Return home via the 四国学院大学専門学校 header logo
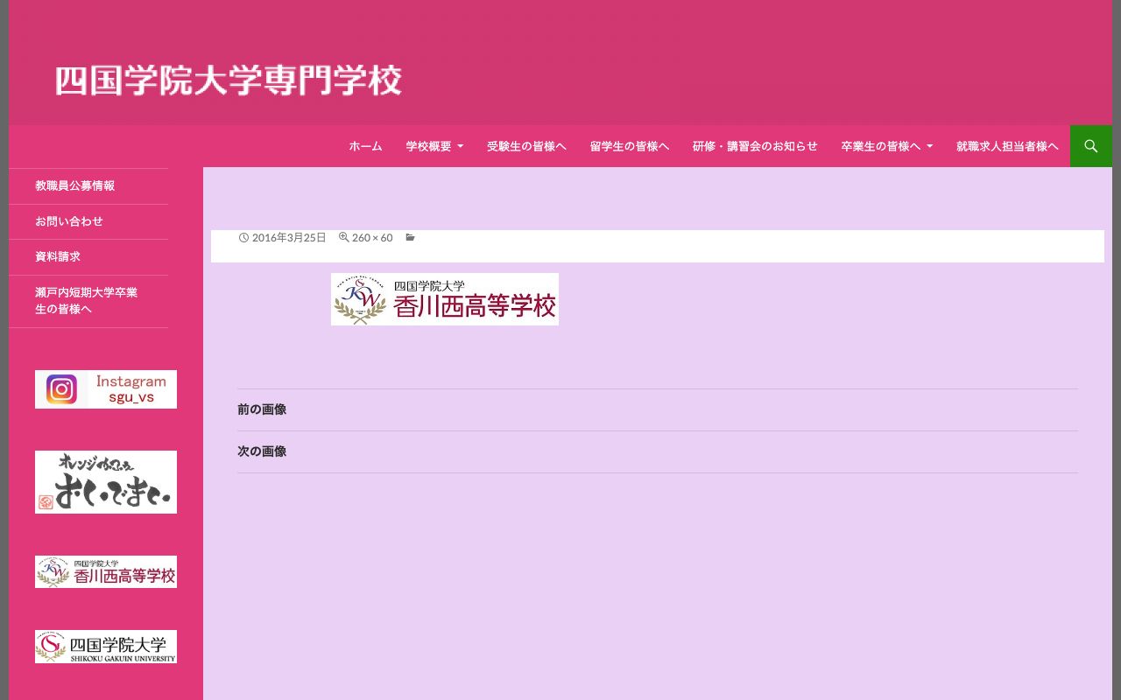This screenshot has height=700, width=1121. click(x=228, y=79)
